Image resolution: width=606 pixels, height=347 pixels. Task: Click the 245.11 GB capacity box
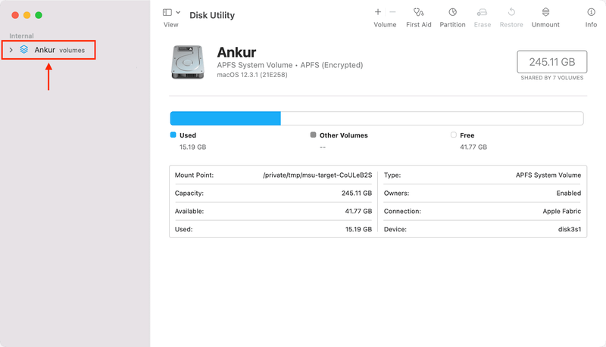[x=552, y=62]
